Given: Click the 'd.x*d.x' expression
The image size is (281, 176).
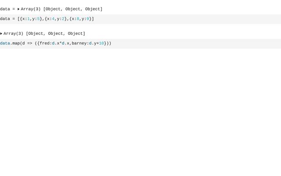Looking at the screenshot, I should point(61,44).
